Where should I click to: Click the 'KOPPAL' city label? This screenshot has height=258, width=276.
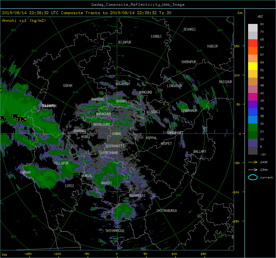click(x=151, y=138)
